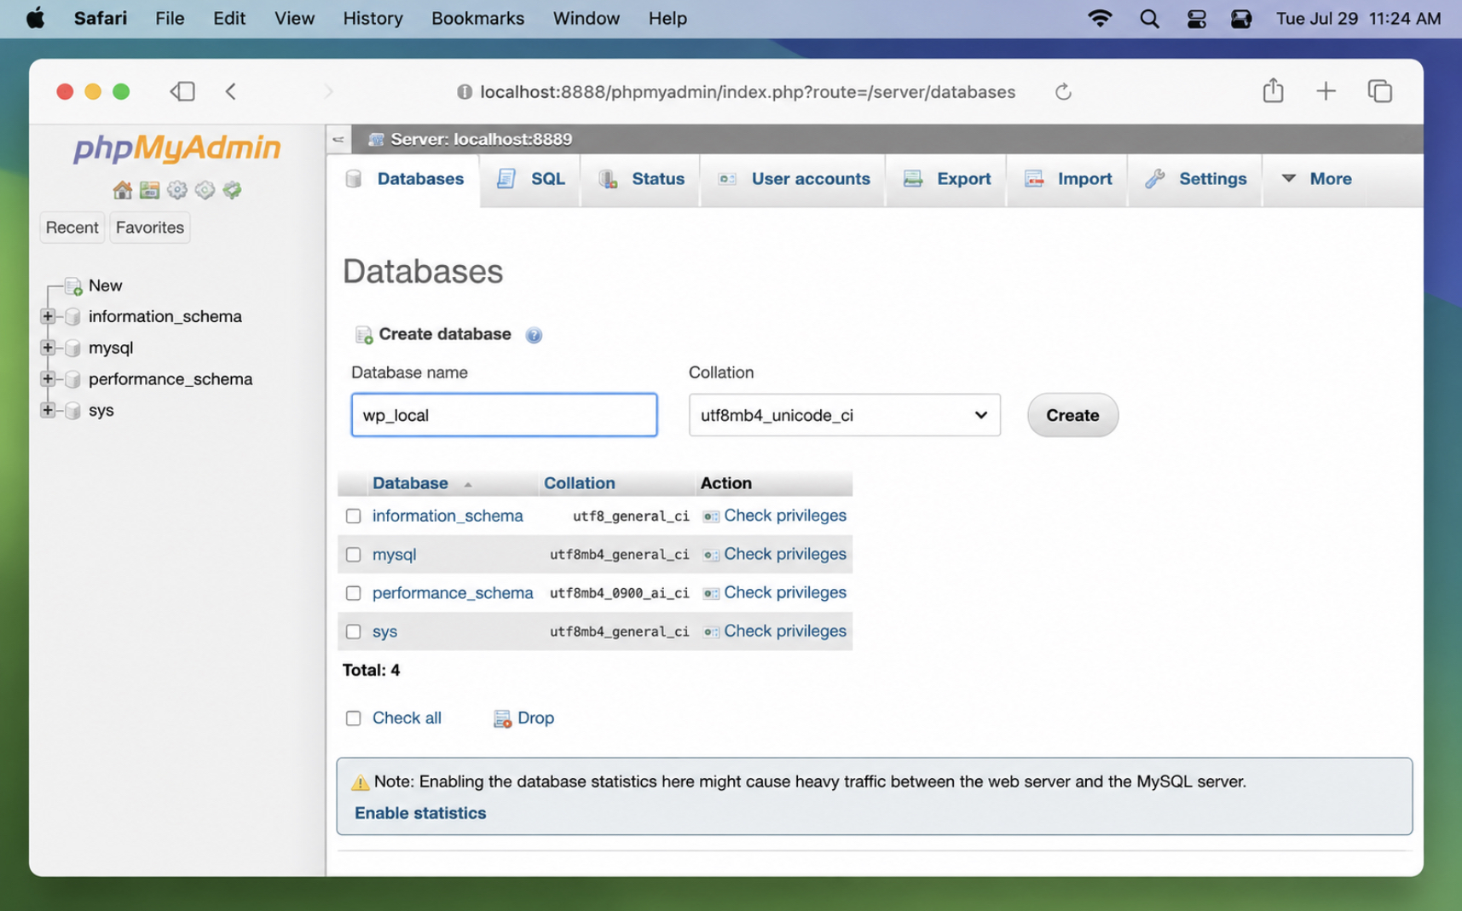The width and height of the screenshot is (1462, 911).
Task: Expand the sys tree node
Action: click(x=48, y=410)
